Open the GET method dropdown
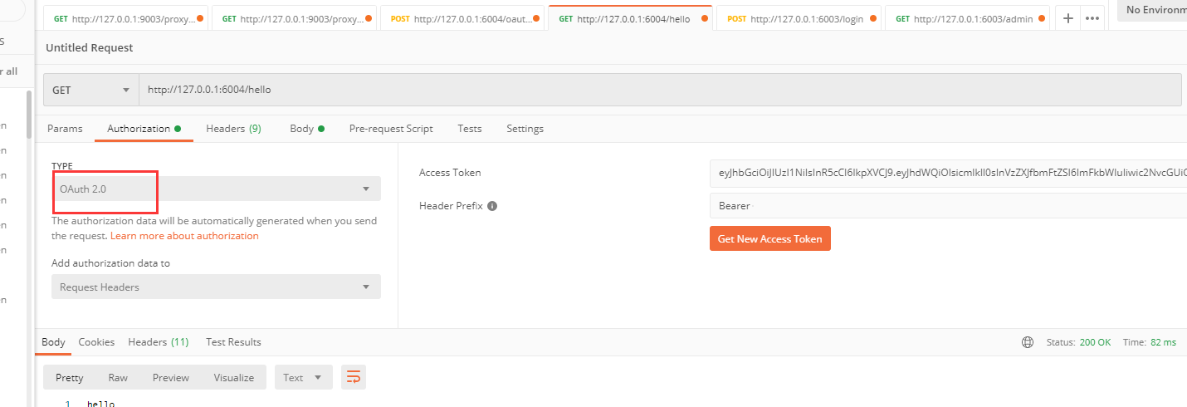The height and width of the screenshot is (407, 1187). point(91,90)
